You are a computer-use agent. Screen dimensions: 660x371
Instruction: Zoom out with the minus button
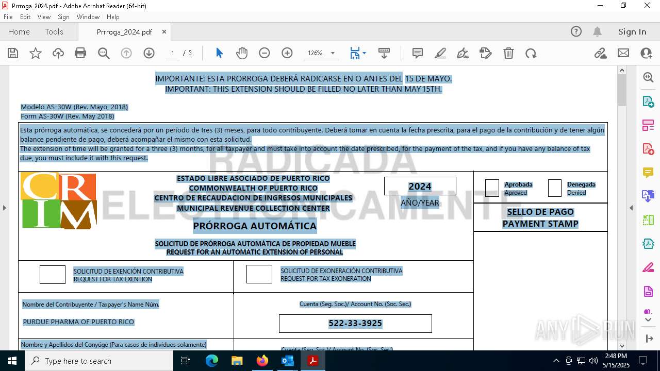click(x=265, y=53)
